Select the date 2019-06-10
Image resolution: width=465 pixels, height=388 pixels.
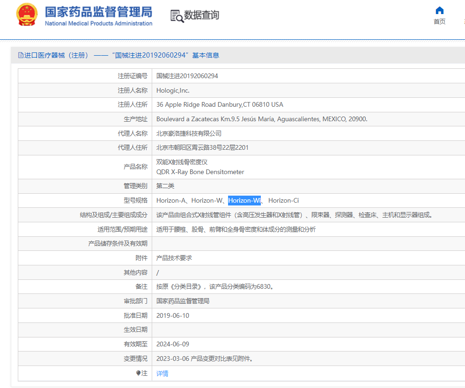pyautogui.click(x=173, y=315)
